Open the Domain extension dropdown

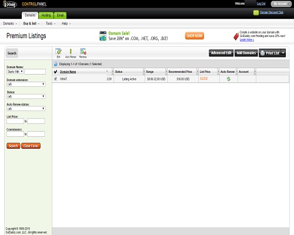[x=26, y=84]
